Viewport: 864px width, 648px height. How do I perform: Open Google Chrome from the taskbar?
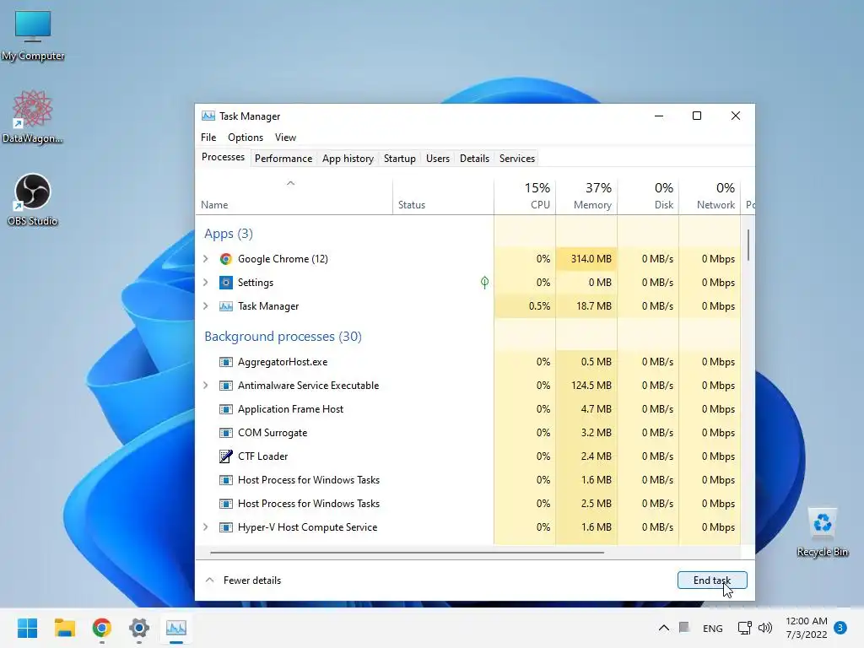[x=102, y=628]
